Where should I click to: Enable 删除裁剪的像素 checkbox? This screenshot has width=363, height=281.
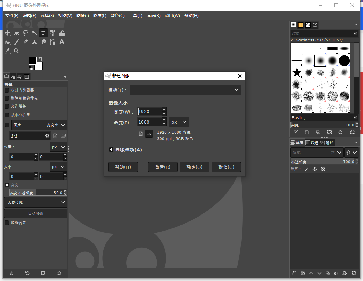coord(6,99)
